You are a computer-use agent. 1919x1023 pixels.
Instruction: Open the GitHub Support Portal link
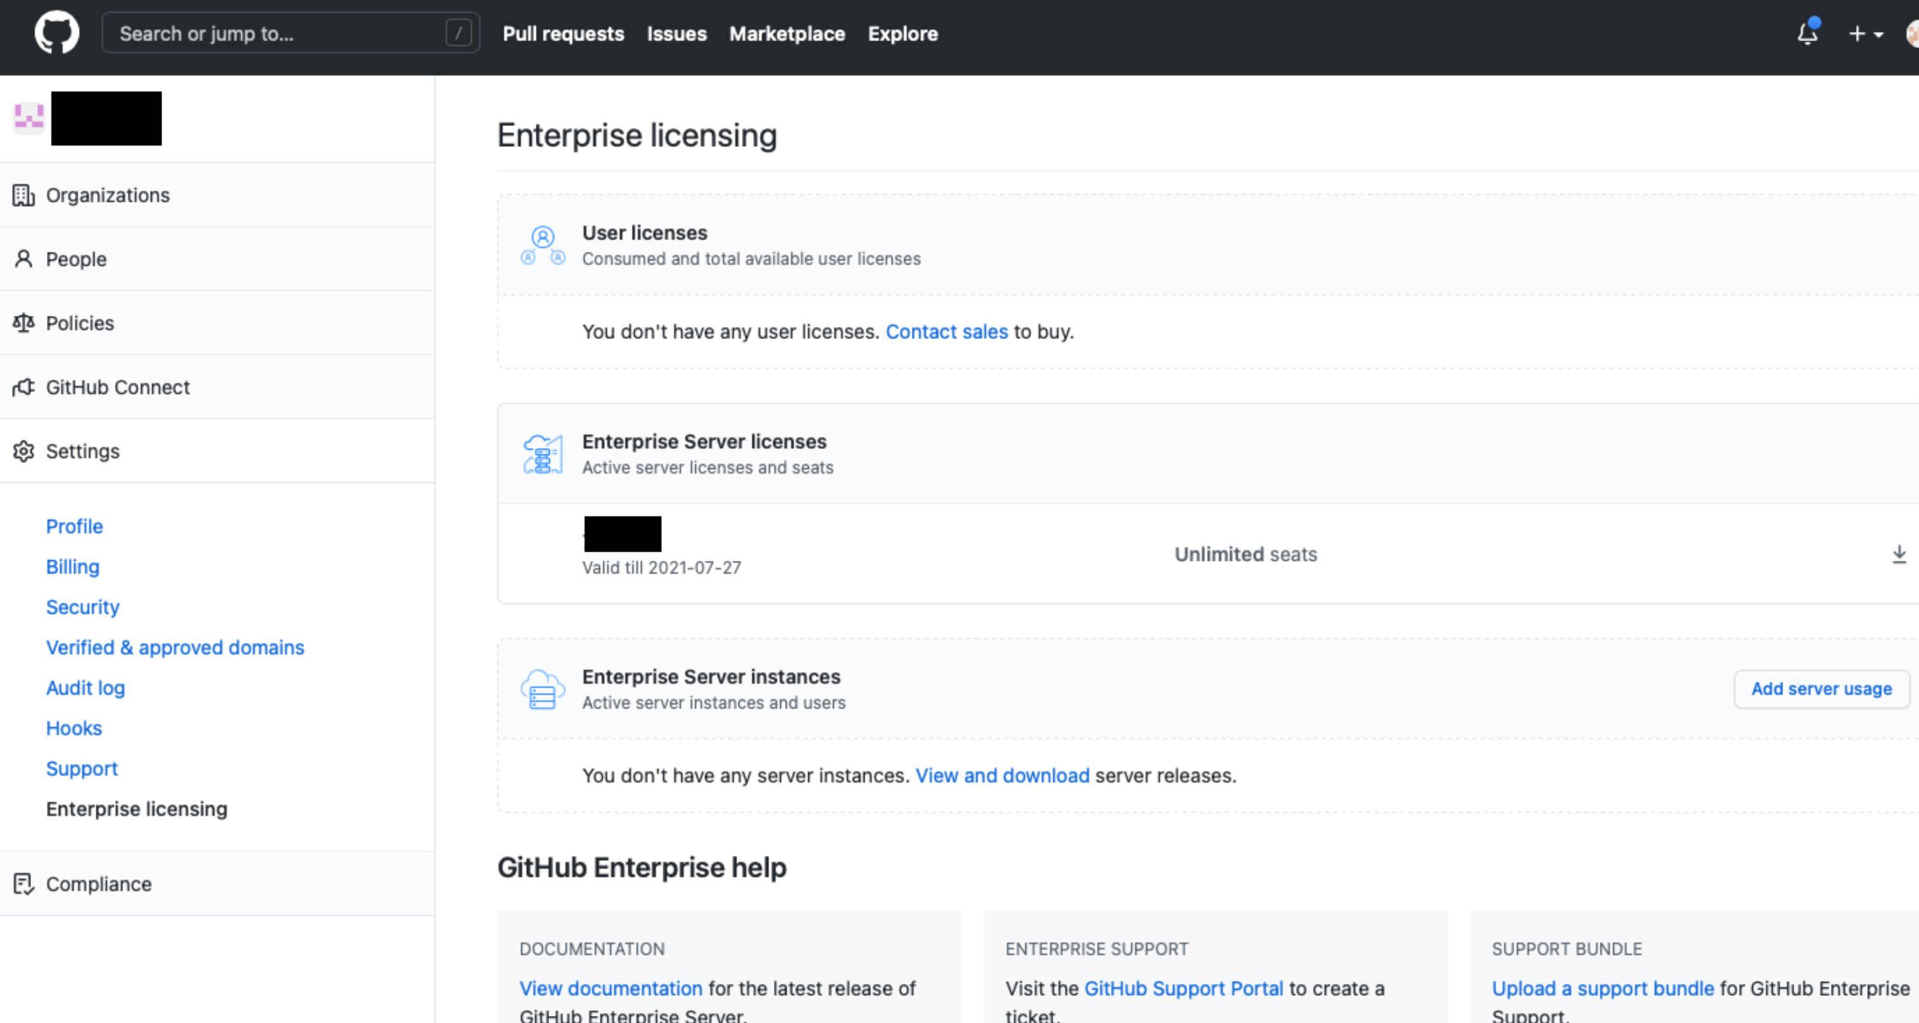(1183, 988)
